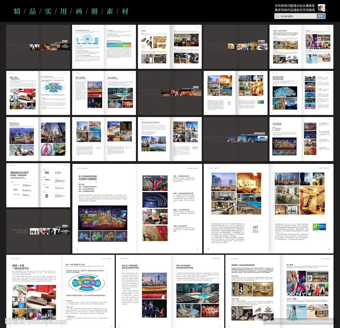Open the small 福建一卡通 spread in second row

coord(38,93)
